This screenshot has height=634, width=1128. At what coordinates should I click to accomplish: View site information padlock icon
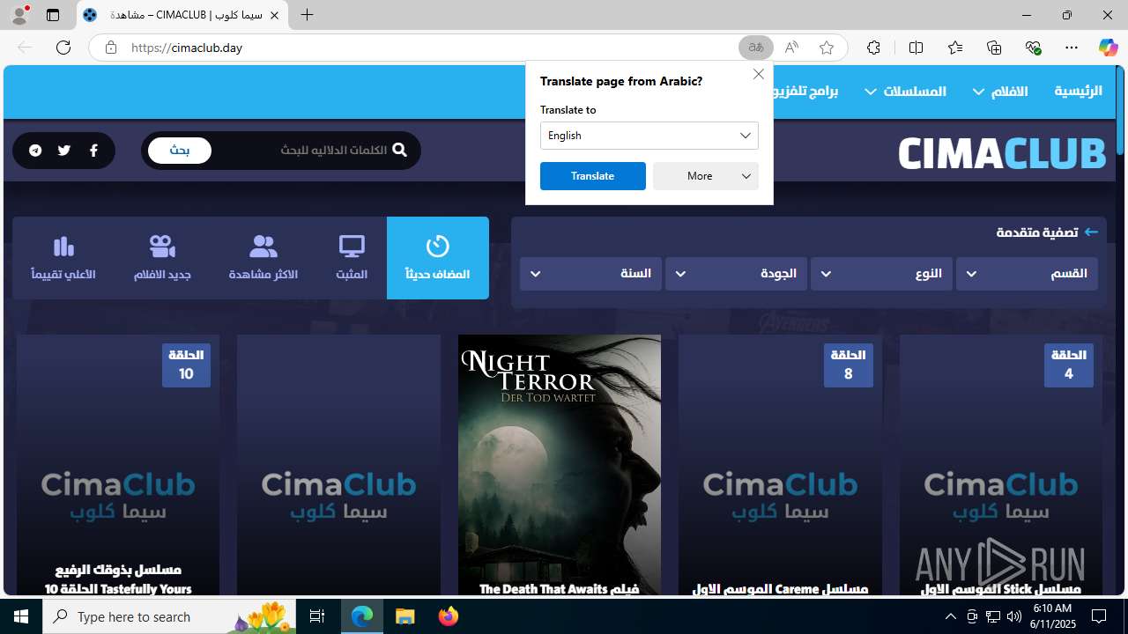tap(110, 48)
